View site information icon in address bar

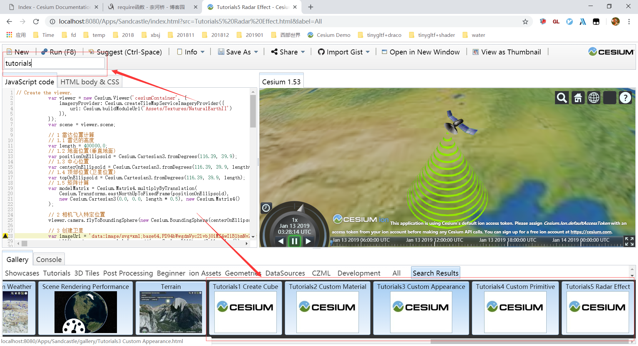click(52, 22)
